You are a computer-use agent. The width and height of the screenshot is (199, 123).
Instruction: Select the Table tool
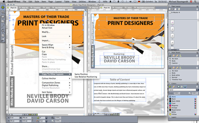pos(3,36)
